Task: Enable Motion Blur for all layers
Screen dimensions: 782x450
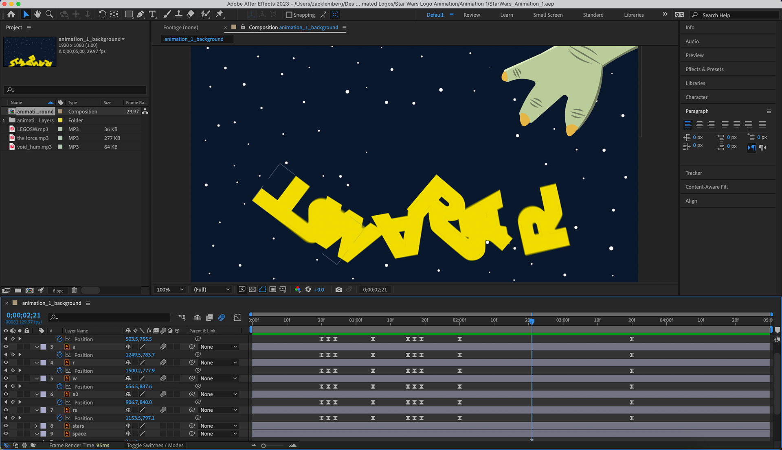Action: tap(222, 317)
